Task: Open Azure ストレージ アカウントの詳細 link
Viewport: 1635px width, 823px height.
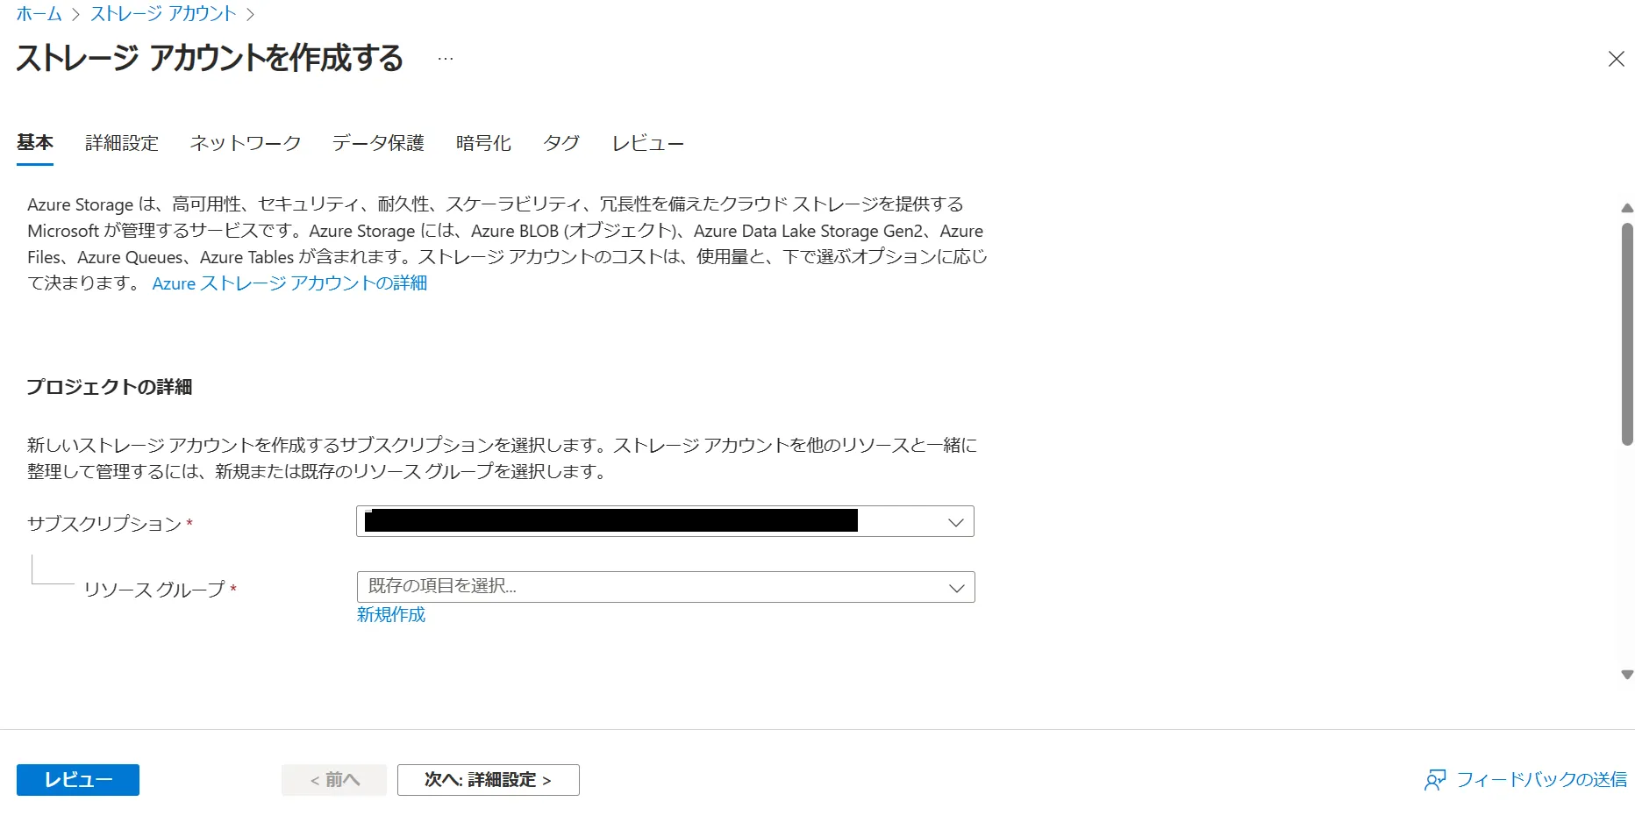Action: (289, 283)
